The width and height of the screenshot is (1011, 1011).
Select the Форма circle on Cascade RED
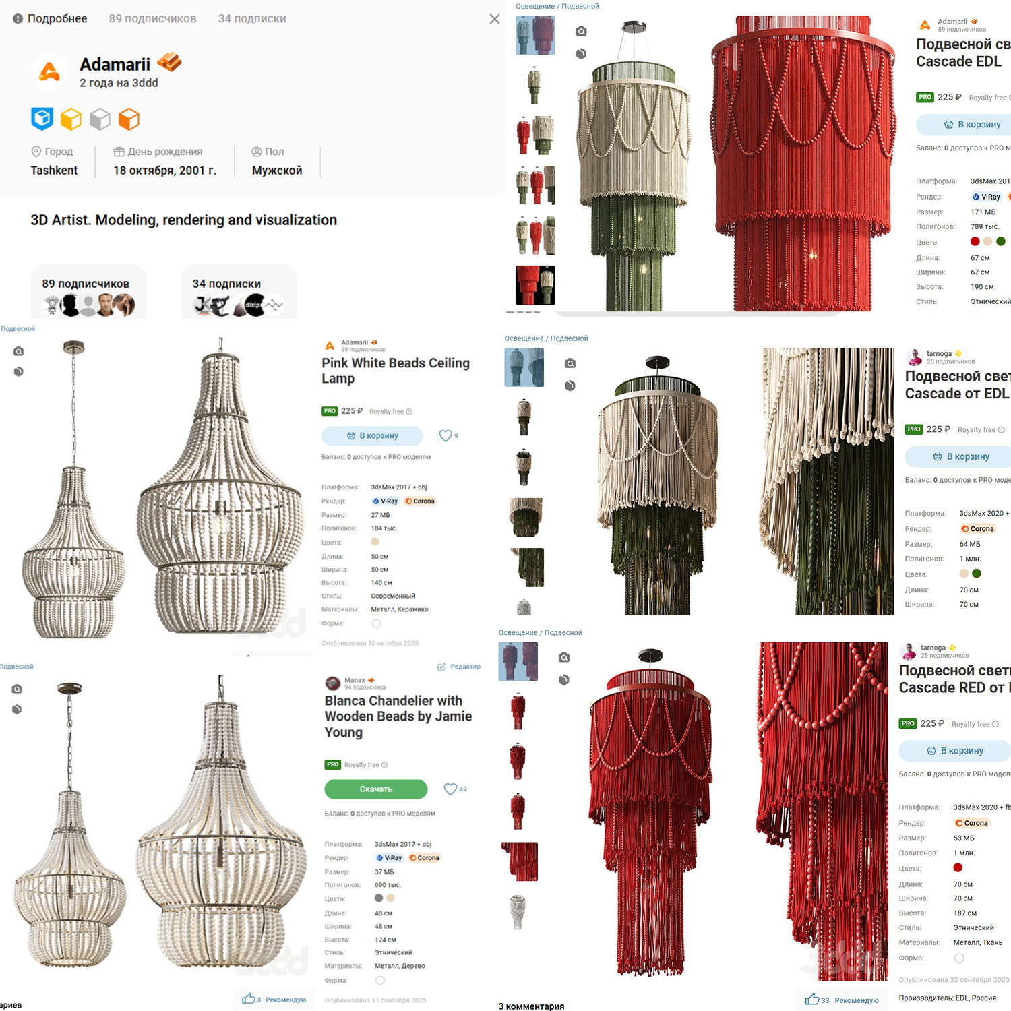point(959,958)
